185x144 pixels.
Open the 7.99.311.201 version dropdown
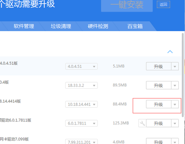(x=81, y=142)
